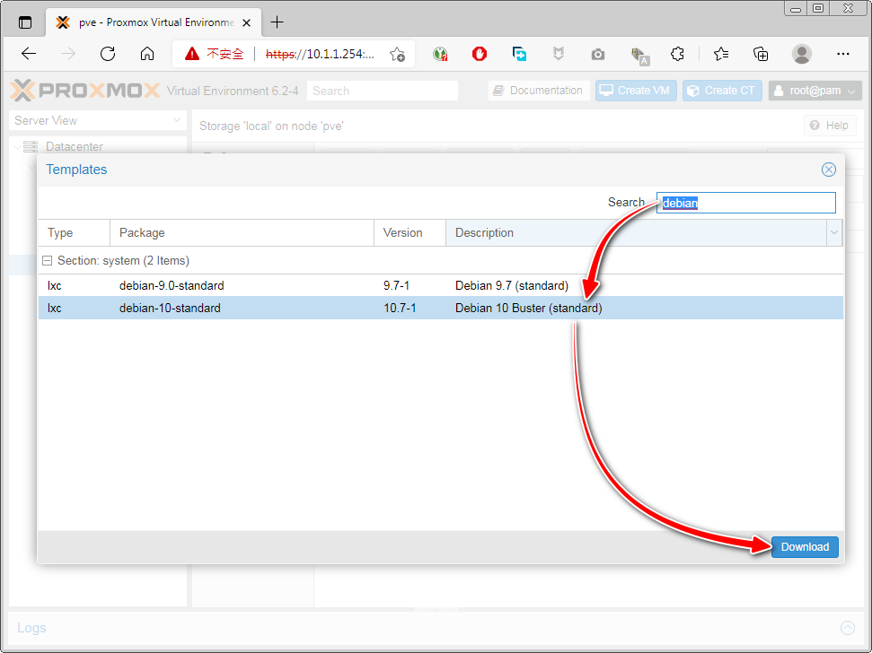Sort templates by Version column header

[409, 233]
